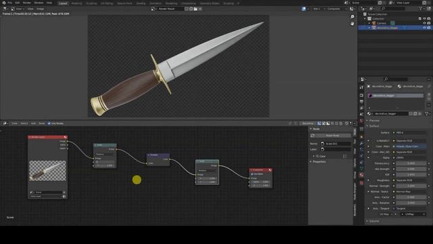Viewport: 433px width, 244px height.
Task: Open the File menu
Action: pos(10,3)
